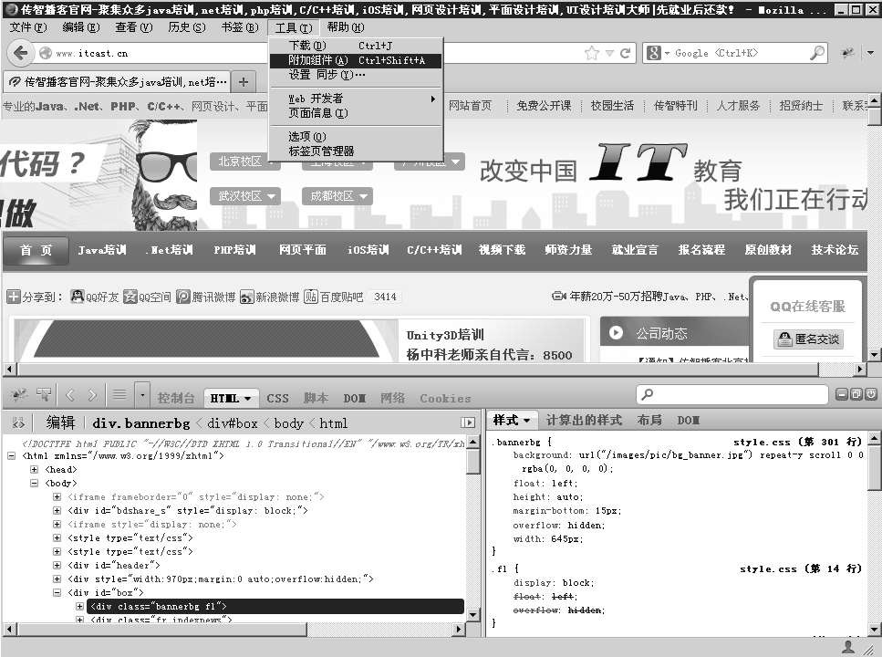Screen dimensions: 882x657
Task: Open the 书签 menu
Action: pyautogui.click(x=240, y=27)
